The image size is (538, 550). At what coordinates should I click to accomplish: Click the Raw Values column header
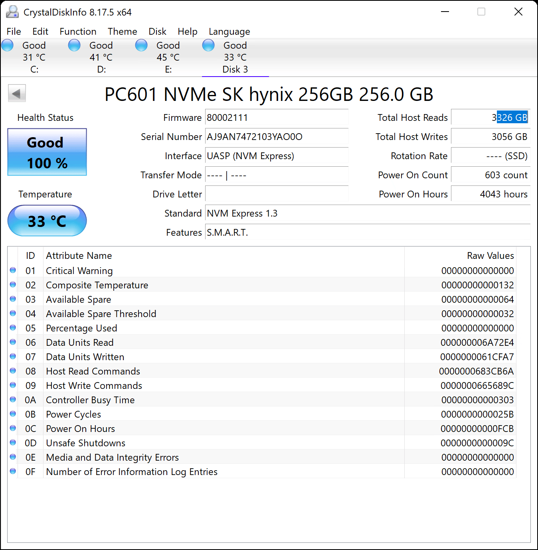460,256
